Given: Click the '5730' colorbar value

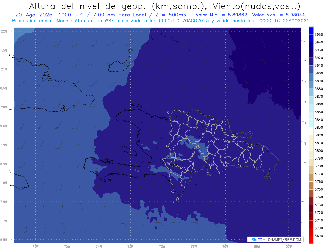Looking at the screenshot, I should (319, 205).
